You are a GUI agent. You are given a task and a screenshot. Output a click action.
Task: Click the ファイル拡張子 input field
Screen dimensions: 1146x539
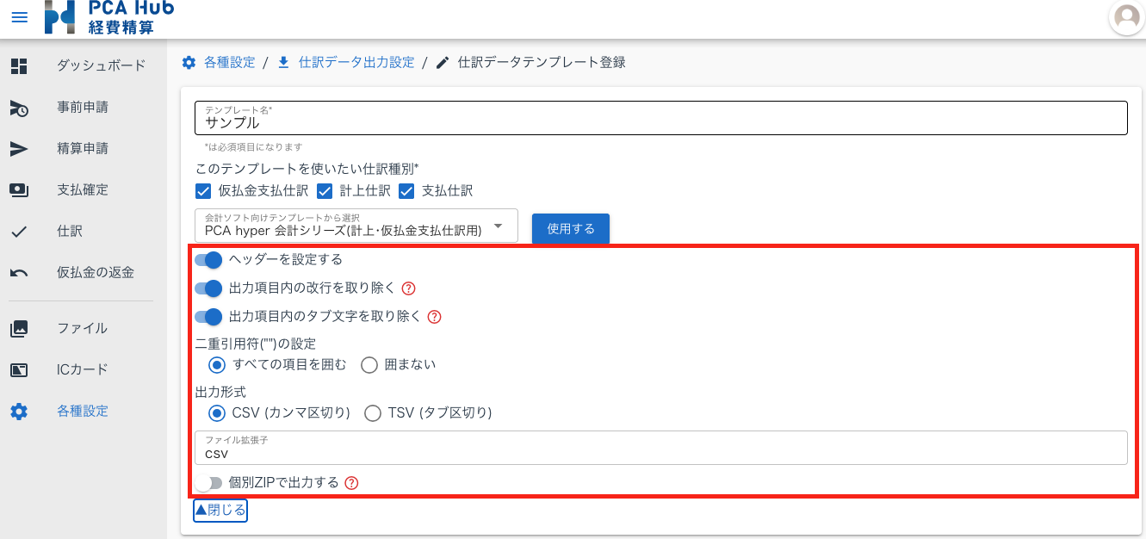661,448
